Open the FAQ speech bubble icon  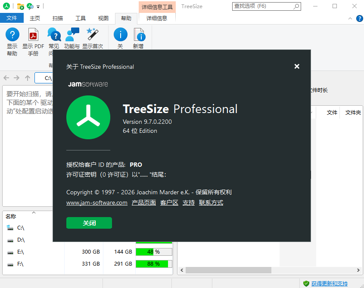coord(54,35)
